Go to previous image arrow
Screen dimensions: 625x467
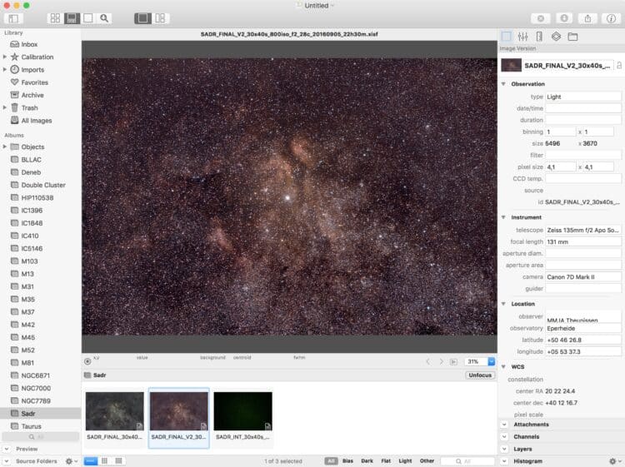pyautogui.click(x=428, y=361)
